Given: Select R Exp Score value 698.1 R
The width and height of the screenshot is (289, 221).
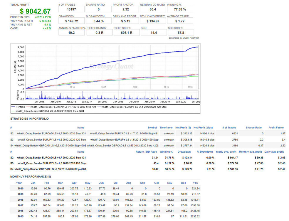Looking at the screenshot, I should (x=127, y=32).
